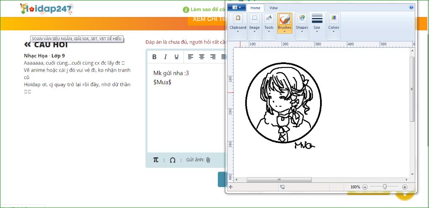This screenshot has height=208, width=429.
Task: Click the Paint vertical scrollbar thumb
Action: click(x=412, y=89)
